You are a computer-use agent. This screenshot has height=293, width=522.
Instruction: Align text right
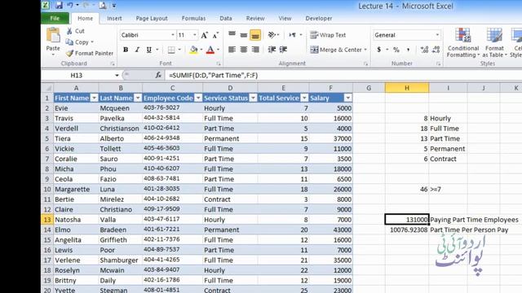coord(255,50)
